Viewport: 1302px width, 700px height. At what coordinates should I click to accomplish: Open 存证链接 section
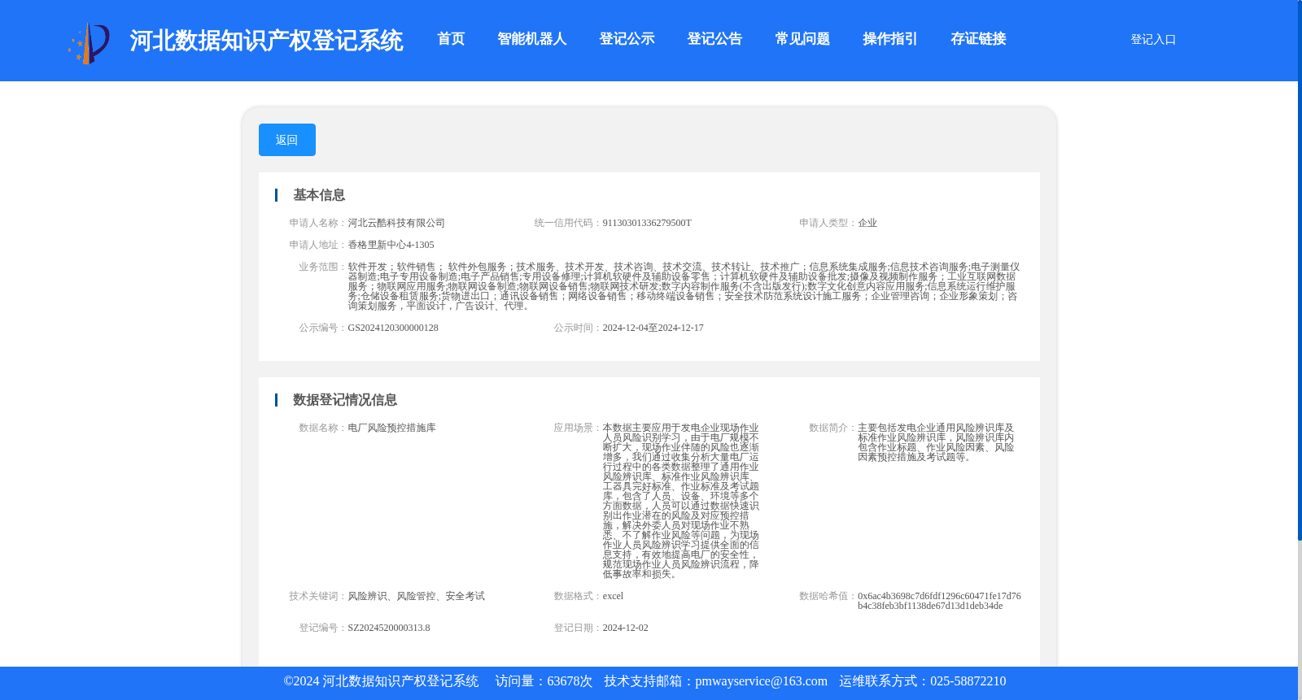978,39
